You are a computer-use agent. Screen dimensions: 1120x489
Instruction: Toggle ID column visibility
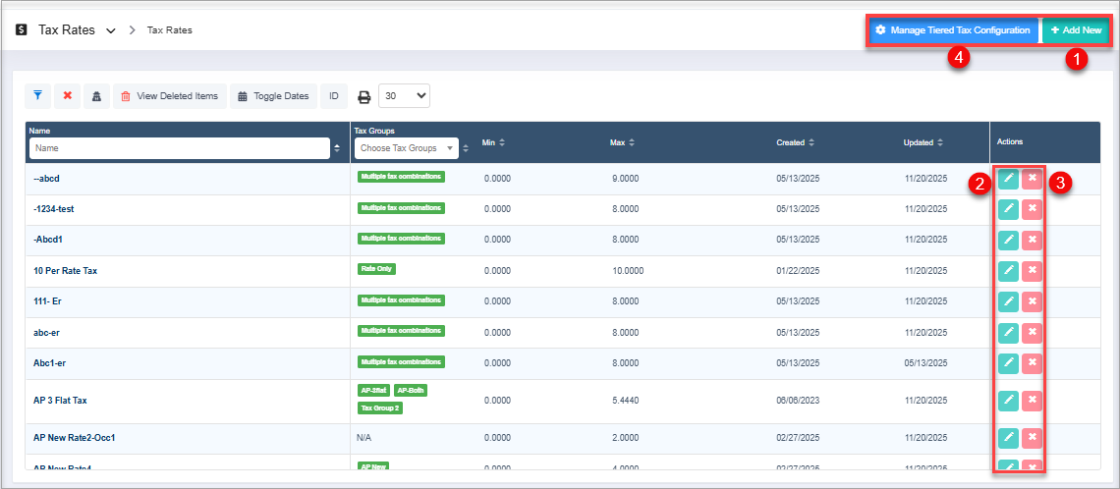334,96
